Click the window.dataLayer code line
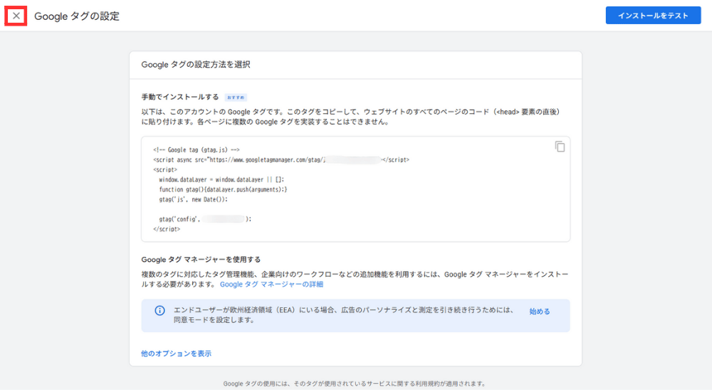 [x=221, y=180]
